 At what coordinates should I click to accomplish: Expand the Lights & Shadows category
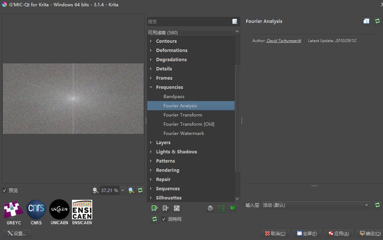151,152
